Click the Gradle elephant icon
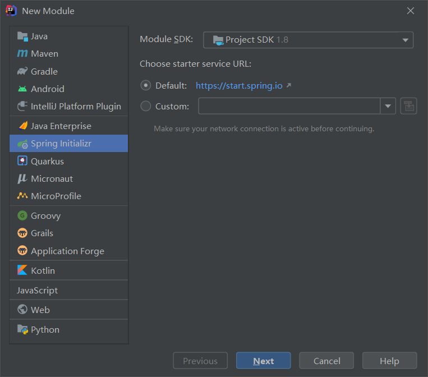Viewport: 428px width, 377px height. point(22,71)
